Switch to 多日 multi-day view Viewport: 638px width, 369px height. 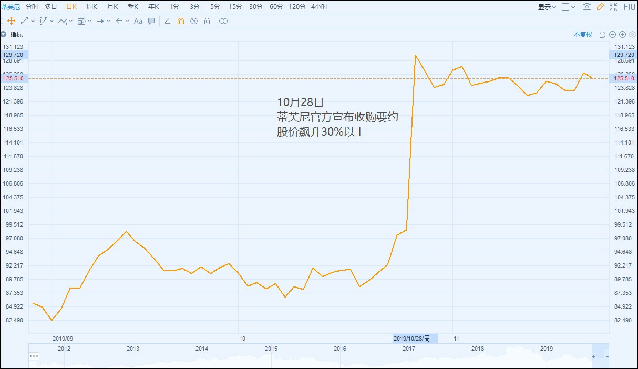(51, 7)
